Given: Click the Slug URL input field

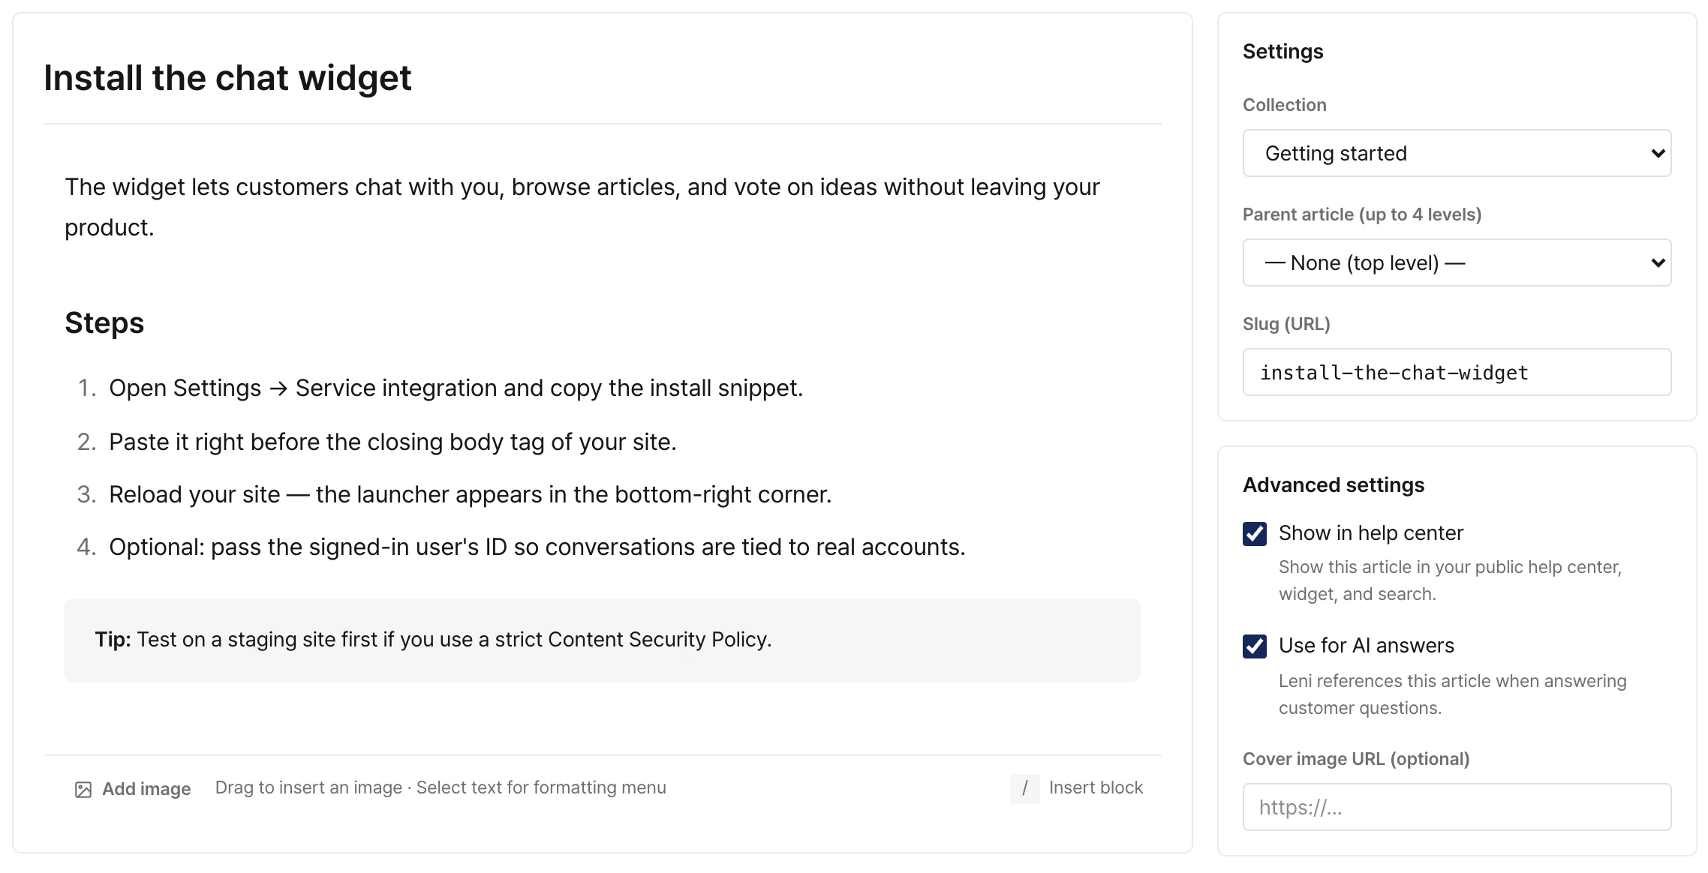Looking at the screenshot, I should point(1457,372).
